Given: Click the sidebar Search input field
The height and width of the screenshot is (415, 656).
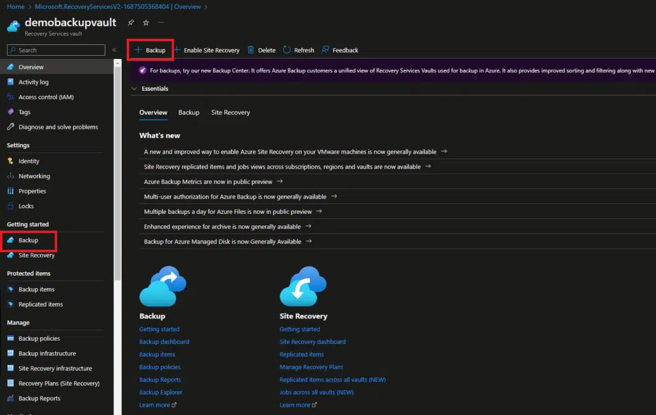Looking at the screenshot, I should (56, 50).
